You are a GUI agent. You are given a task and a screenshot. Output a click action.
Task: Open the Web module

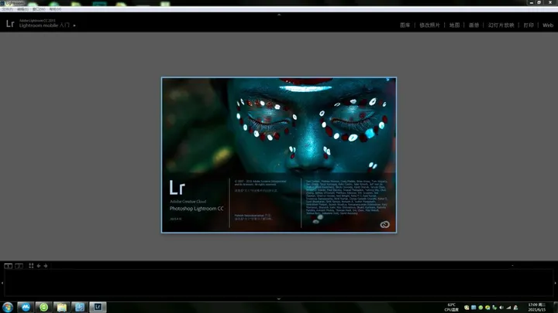pyautogui.click(x=548, y=26)
